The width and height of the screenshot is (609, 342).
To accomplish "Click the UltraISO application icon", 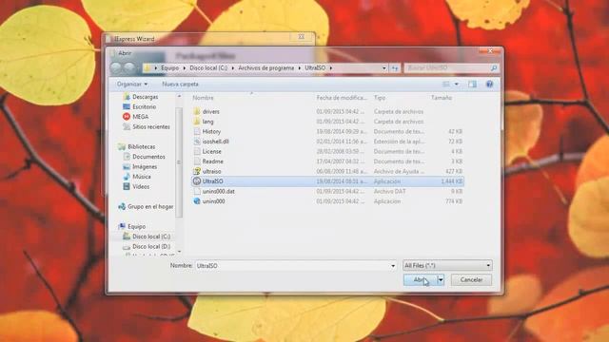I will coord(197,181).
